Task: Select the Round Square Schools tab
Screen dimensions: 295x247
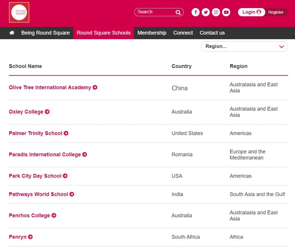Action: point(104,33)
